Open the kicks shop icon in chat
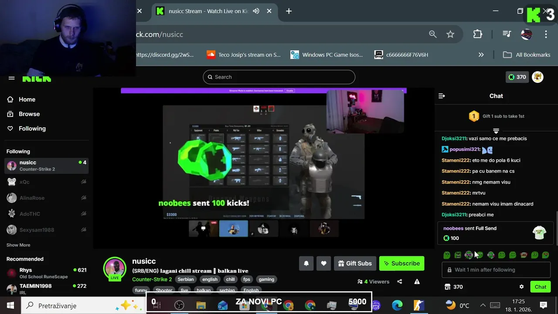The image size is (558, 314). 447,287
